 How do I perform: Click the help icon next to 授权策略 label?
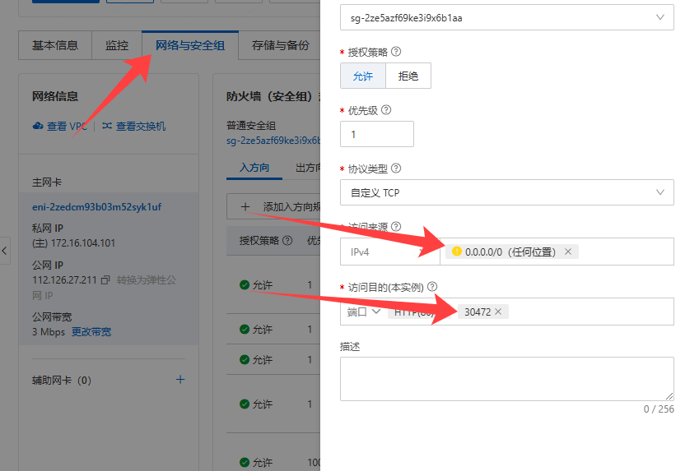click(396, 52)
